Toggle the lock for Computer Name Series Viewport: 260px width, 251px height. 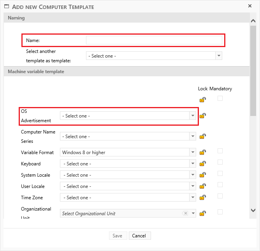(202, 136)
